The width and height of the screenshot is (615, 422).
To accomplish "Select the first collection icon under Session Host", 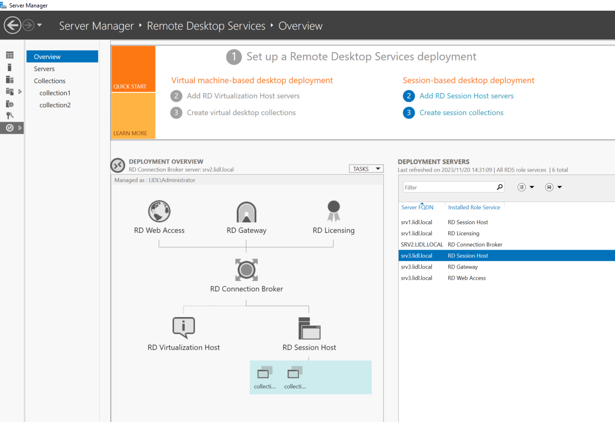I will 265,372.
